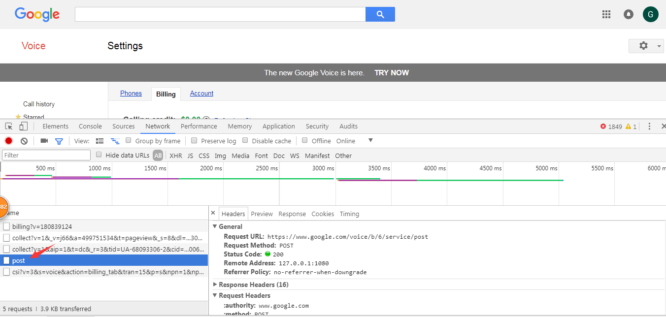This screenshot has height=317, width=666.
Task: Open the Google apps grid
Action: 606,14
